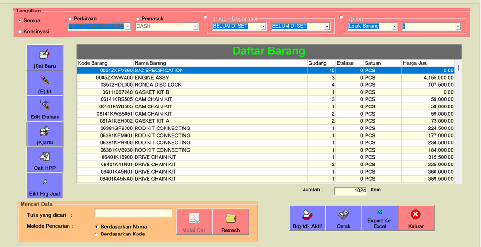The width and height of the screenshot is (481, 247).
Task: Click the Isi Baru icon button
Action: 45,59
